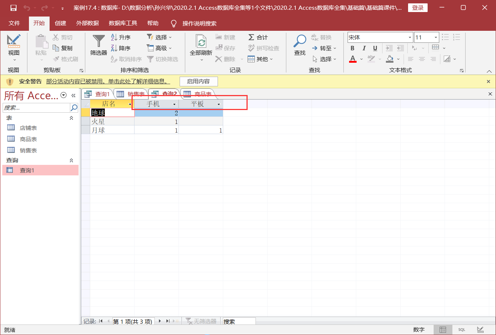Click the record search box
Image resolution: width=496 pixels, height=335 pixels.
point(239,321)
